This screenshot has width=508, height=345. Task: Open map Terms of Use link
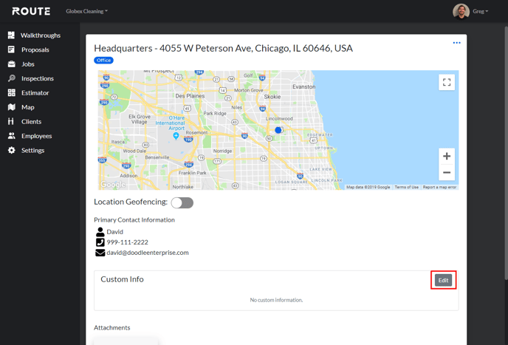pos(406,187)
